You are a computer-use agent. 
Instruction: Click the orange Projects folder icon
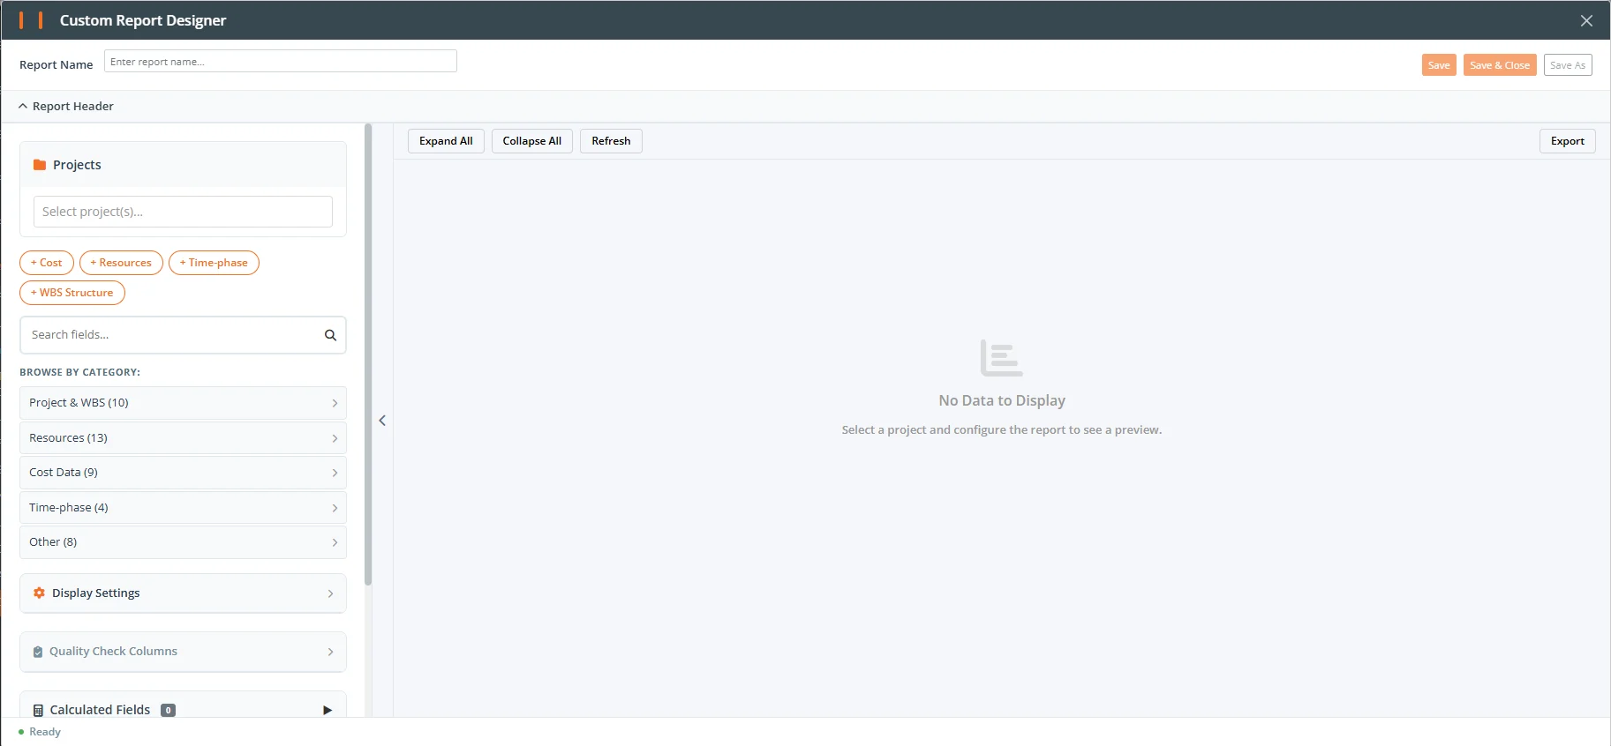[x=39, y=165]
